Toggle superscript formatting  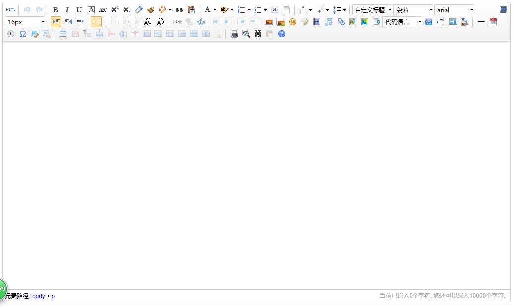point(115,10)
